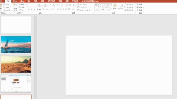Select the Format Painter (格式刷) brush
This screenshot has width=177, height=99.
pos(7,10)
